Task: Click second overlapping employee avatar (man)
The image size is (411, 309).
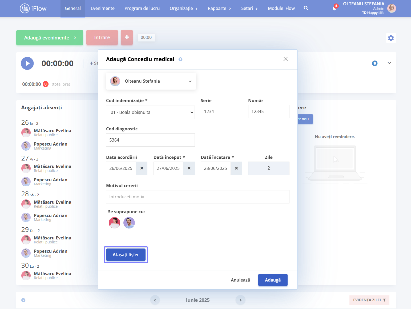Action: [x=129, y=223]
